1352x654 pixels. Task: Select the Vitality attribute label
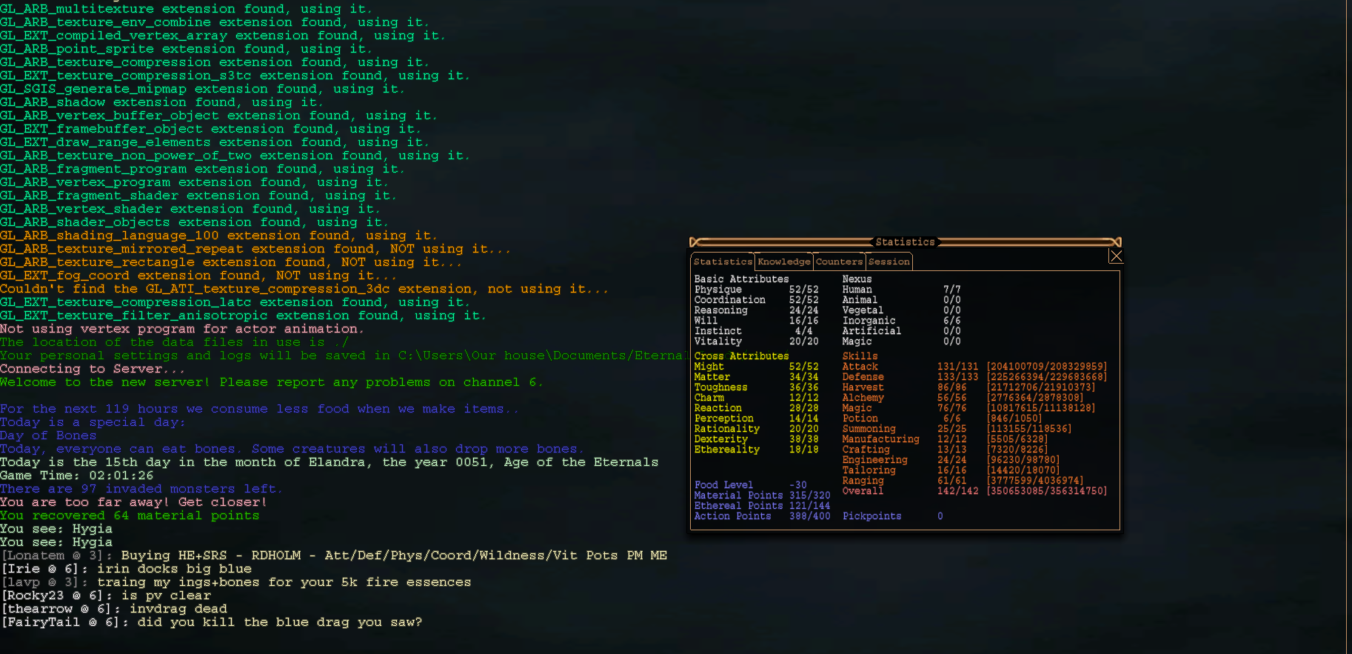pyautogui.click(x=717, y=341)
